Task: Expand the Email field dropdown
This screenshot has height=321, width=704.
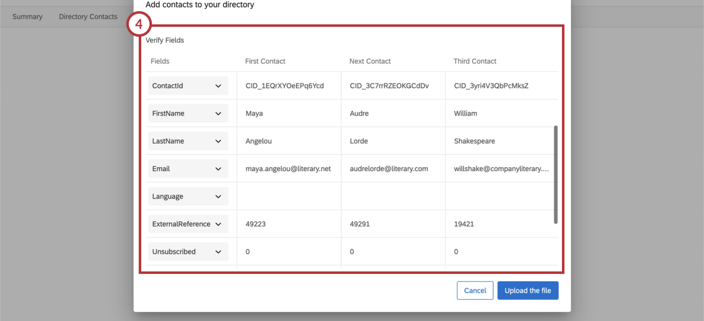Action: 188,168
